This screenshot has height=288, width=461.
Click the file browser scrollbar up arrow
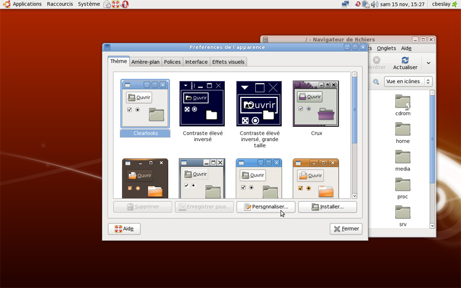click(x=432, y=93)
